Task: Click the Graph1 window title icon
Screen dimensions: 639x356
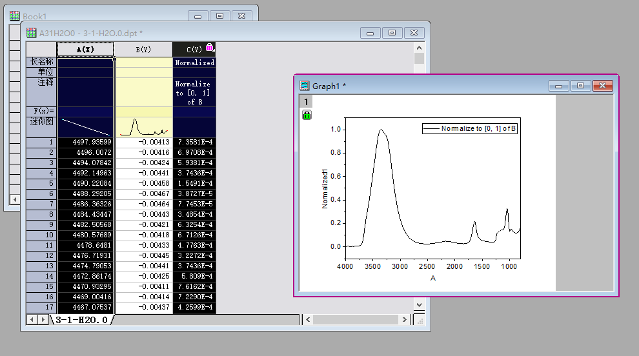Action: point(305,86)
